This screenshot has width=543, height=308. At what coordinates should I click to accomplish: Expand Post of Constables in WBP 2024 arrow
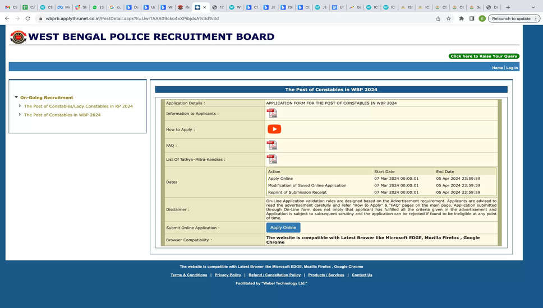pyautogui.click(x=21, y=115)
